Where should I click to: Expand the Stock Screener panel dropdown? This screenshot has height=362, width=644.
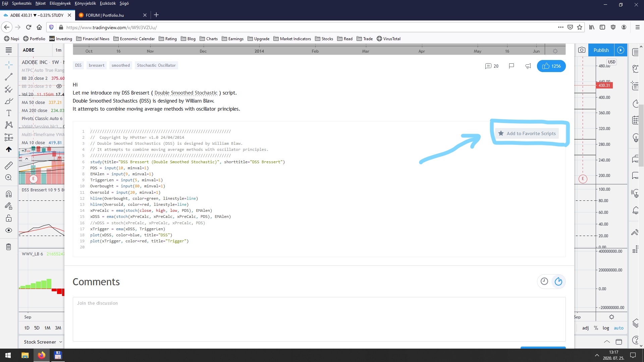(x=61, y=342)
